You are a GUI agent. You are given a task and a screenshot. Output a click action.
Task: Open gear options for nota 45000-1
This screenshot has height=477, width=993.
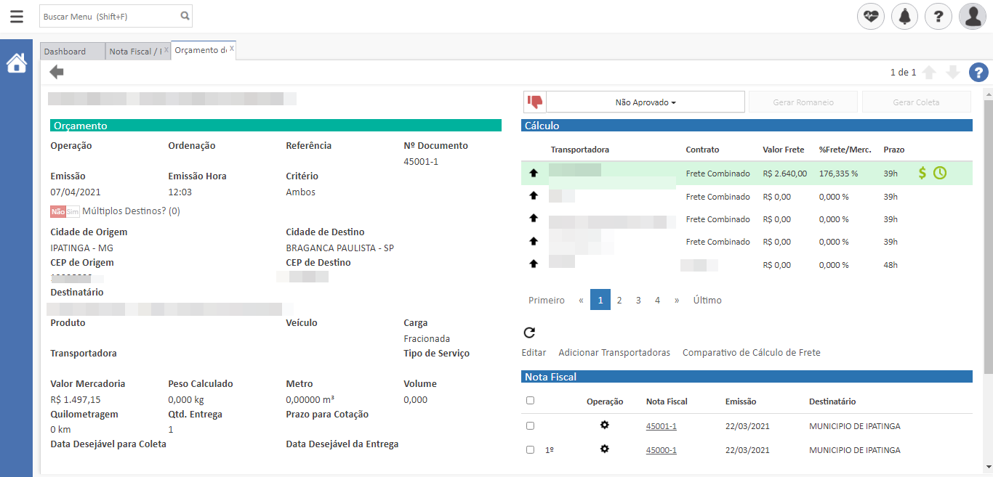click(604, 449)
